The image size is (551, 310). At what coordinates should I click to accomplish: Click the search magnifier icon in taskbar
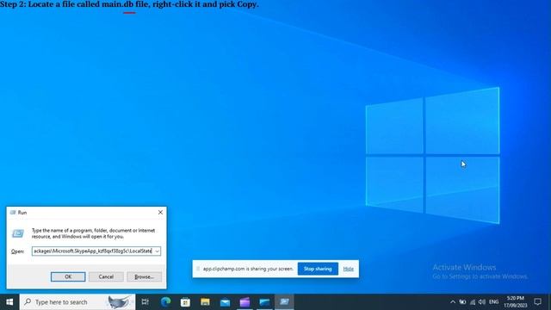(28, 302)
